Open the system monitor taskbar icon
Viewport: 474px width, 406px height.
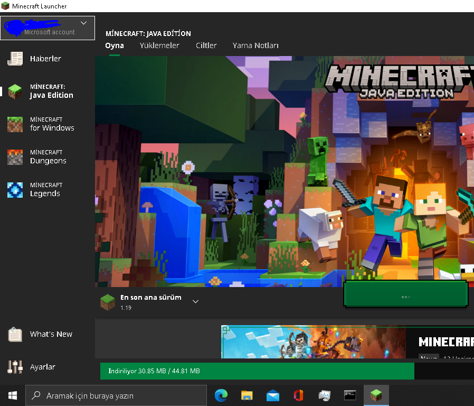(325, 396)
